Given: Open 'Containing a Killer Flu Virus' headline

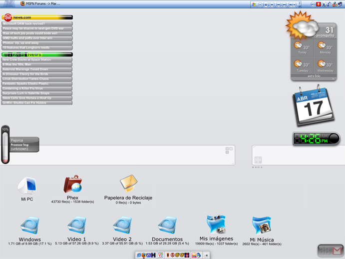Looking at the screenshot, I should 37,88.
